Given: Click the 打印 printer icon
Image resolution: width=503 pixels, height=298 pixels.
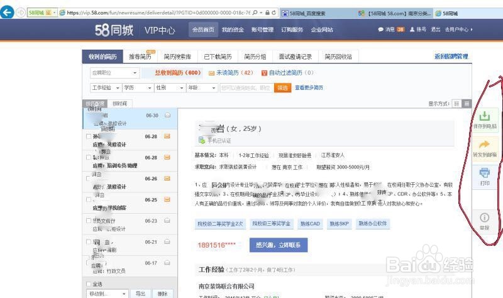Looking at the screenshot, I should 484,173.
